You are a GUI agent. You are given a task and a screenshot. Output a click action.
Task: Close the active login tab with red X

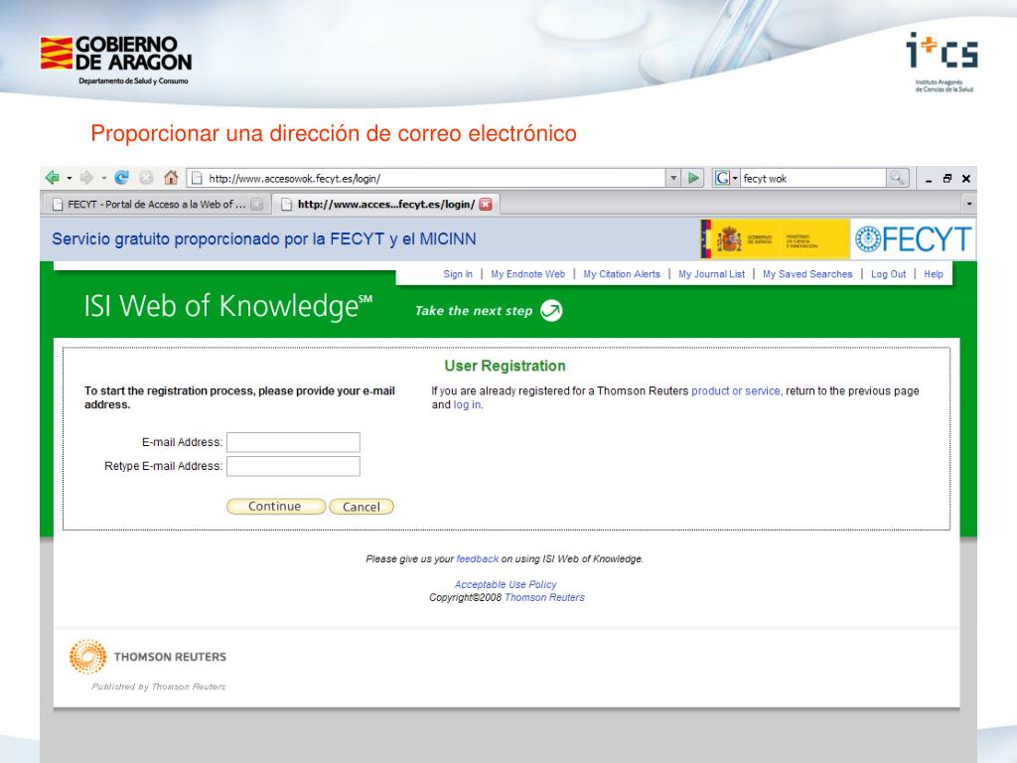tap(485, 205)
